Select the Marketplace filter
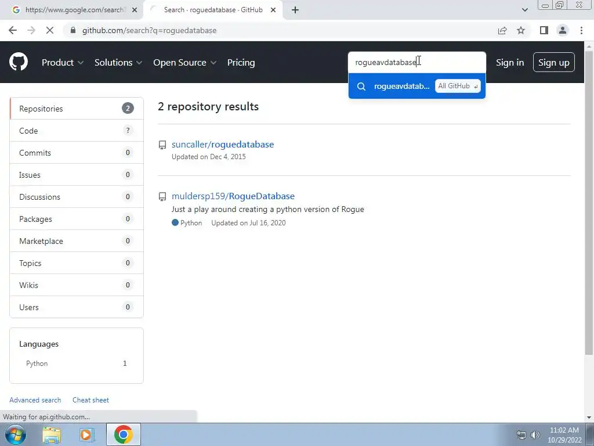The height and width of the screenshot is (446, 594). tap(77, 241)
